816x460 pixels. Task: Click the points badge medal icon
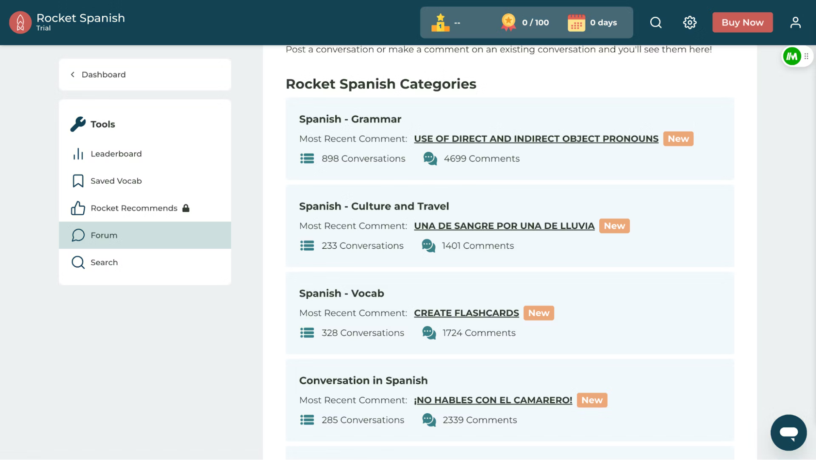click(x=508, y=22)
